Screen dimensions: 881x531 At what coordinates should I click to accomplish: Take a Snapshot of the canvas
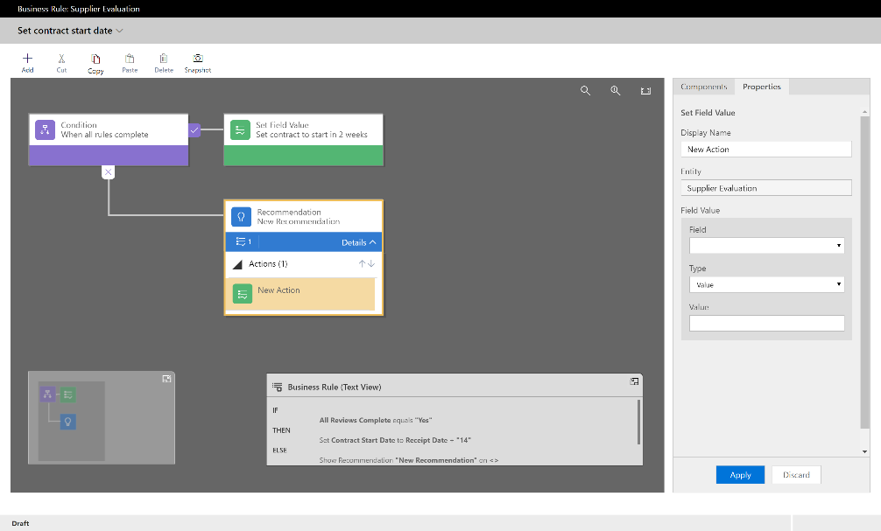coord(198,59)
